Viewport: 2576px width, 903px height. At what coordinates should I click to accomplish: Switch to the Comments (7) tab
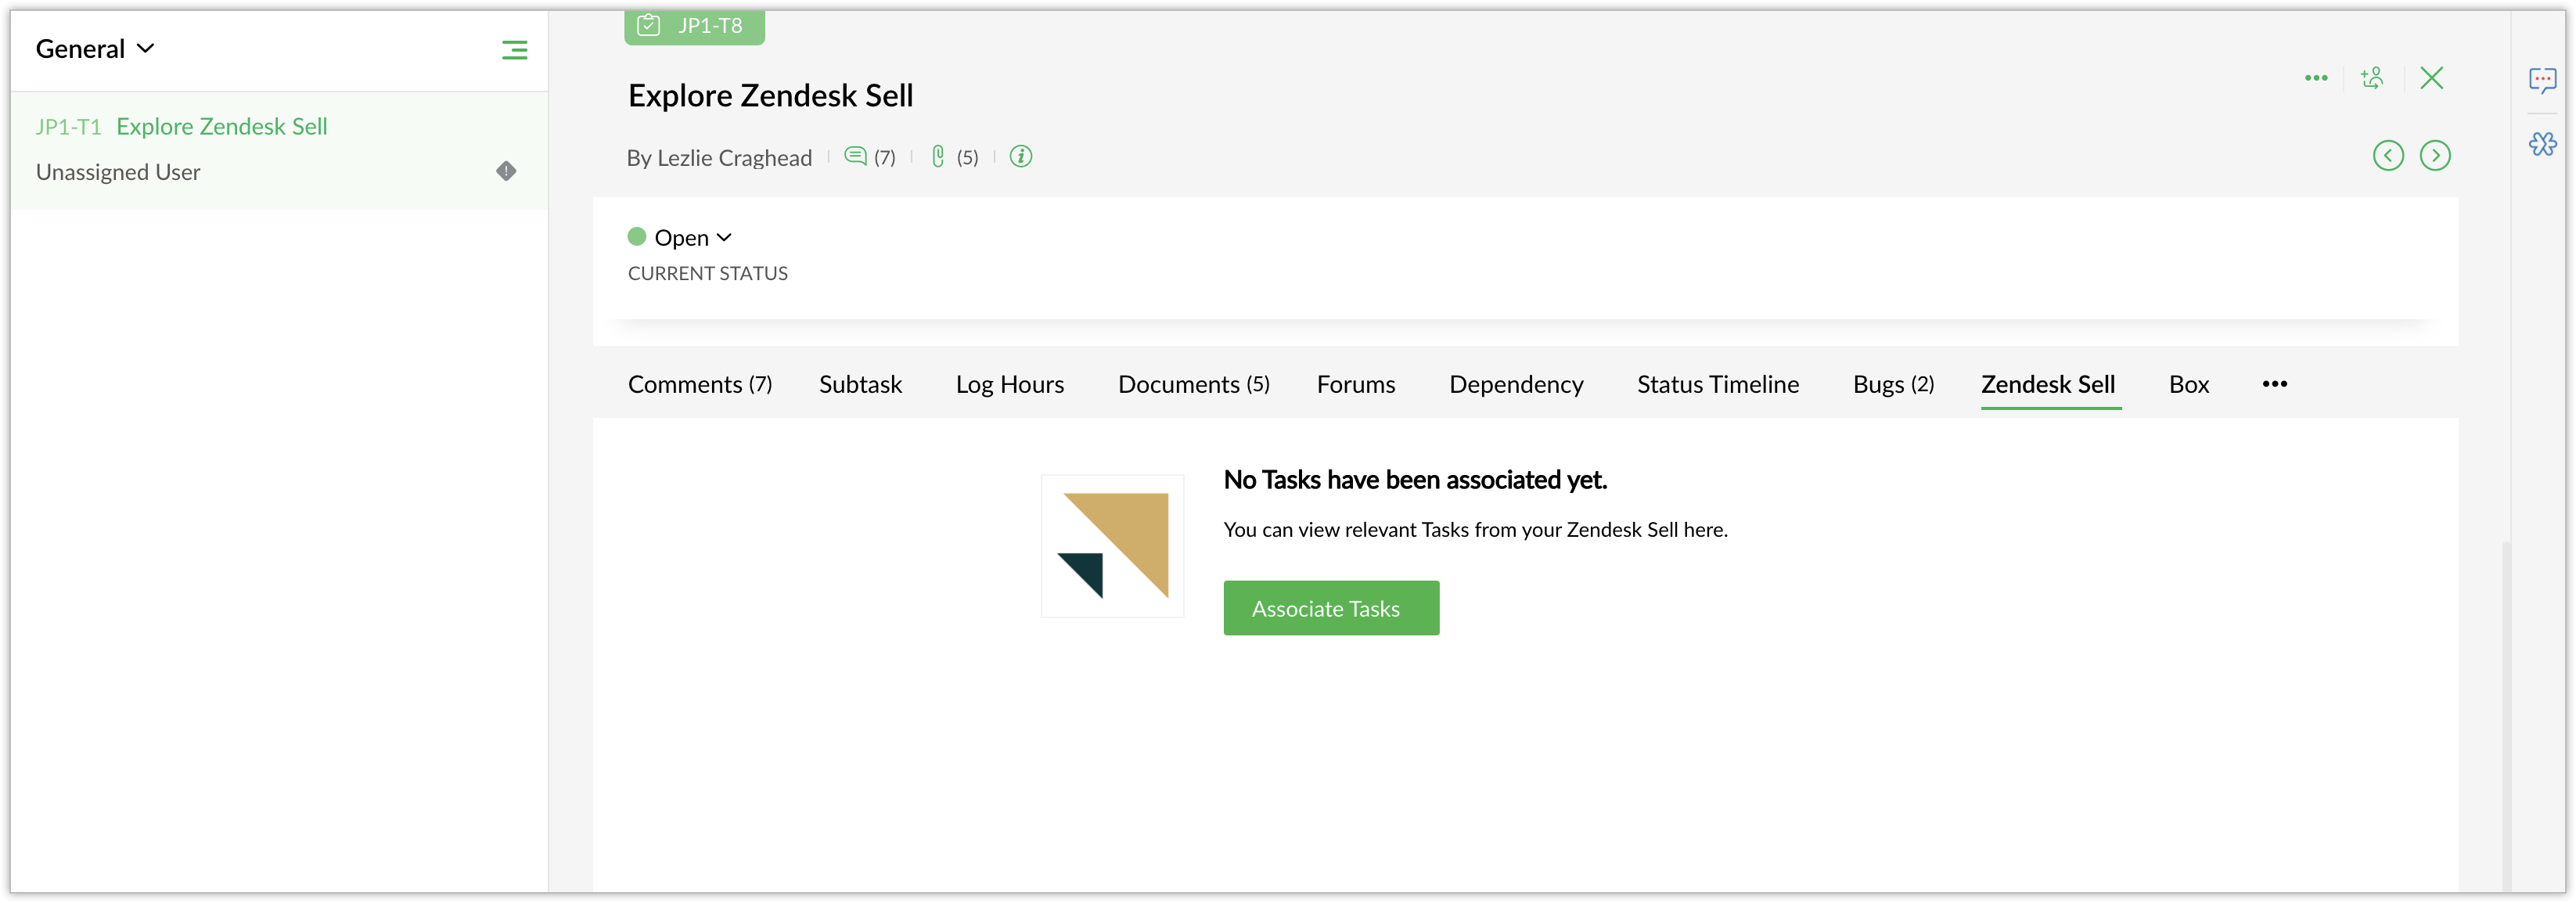699,385
